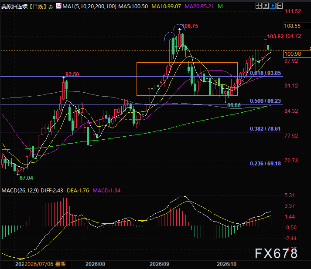Click the 2026/08 time axis label
Image resolution: width=311 pixels, height=269 pixels.
point(95,264)
